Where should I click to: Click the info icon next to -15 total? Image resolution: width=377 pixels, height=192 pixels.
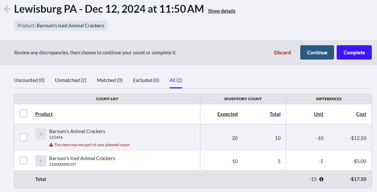(x=321, y=179)
